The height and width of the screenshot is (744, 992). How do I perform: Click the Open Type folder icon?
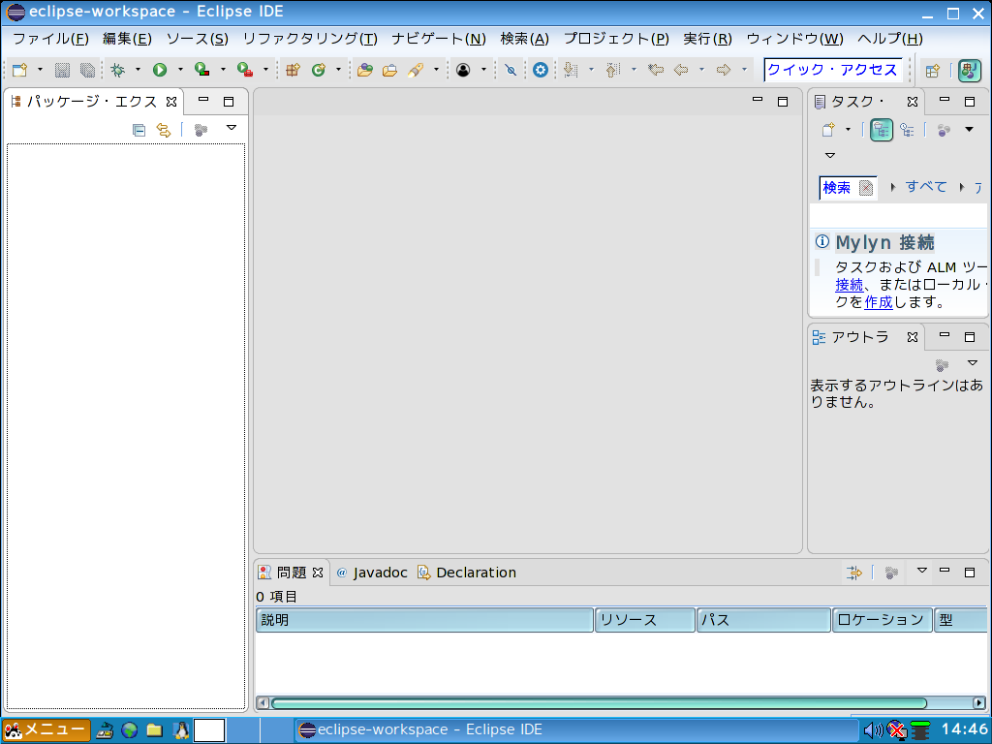pos(364,70)
